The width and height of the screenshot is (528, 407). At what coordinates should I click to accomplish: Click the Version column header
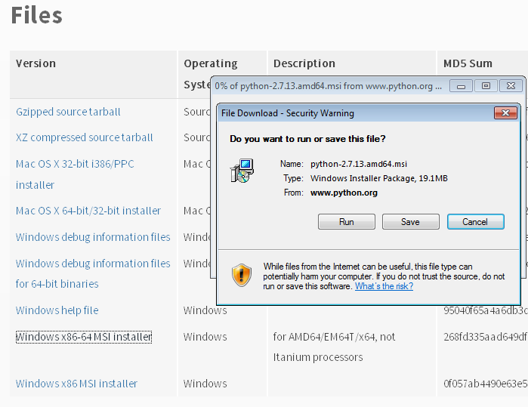pyautogui.click(x=36, y=63)
